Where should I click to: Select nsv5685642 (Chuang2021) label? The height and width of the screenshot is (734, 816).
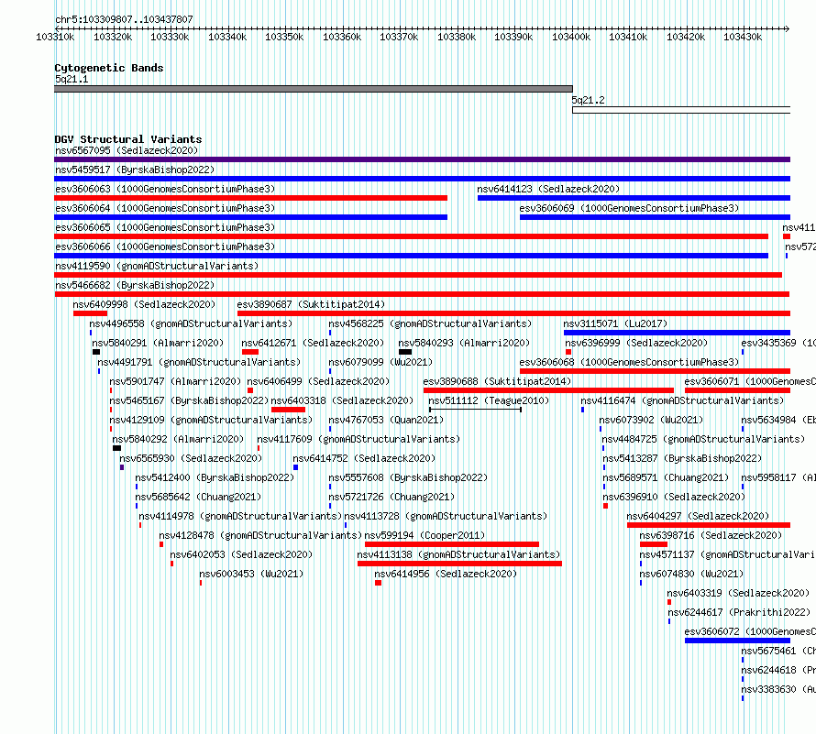pyautogui.click(x=198, y=497)
